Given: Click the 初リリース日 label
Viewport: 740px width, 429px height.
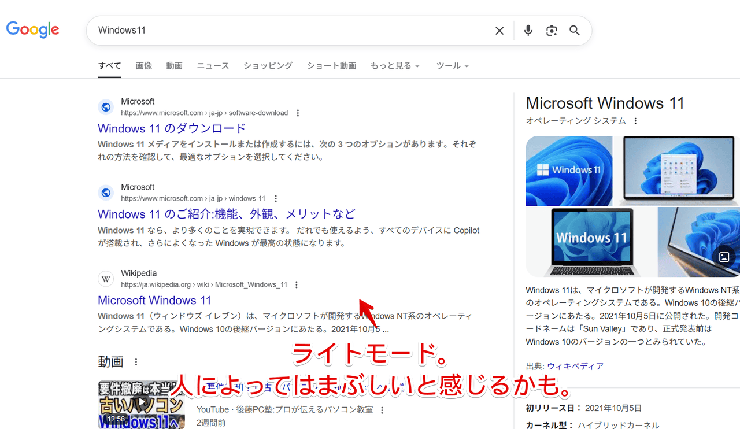Looking at the screenshot, I should (553, 408).
